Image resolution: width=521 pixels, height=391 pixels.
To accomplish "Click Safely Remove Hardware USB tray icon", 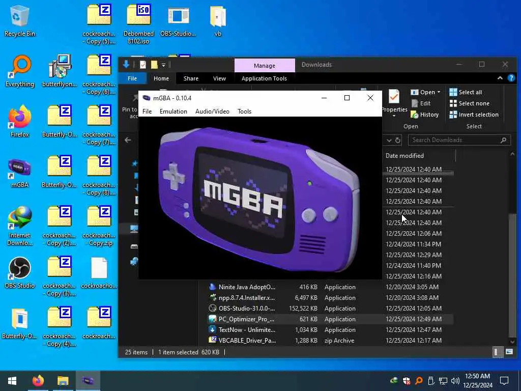I will tap(431, 381).
